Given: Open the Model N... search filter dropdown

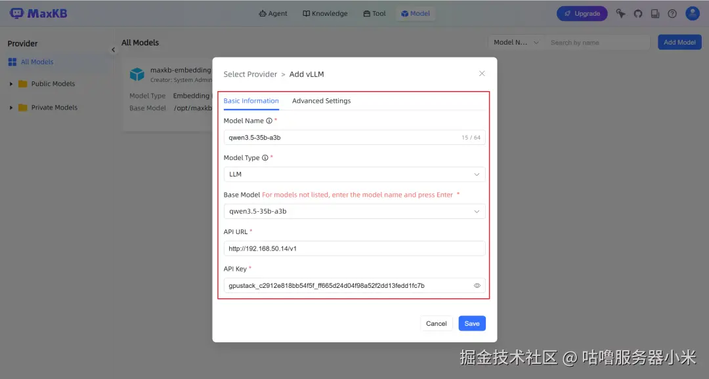Looking at the screenshot, I should 516,43.
